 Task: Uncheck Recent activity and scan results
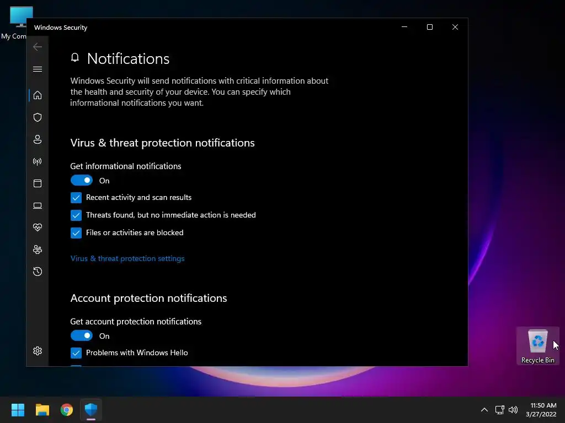pyautogui.click(x=76, y=198)
